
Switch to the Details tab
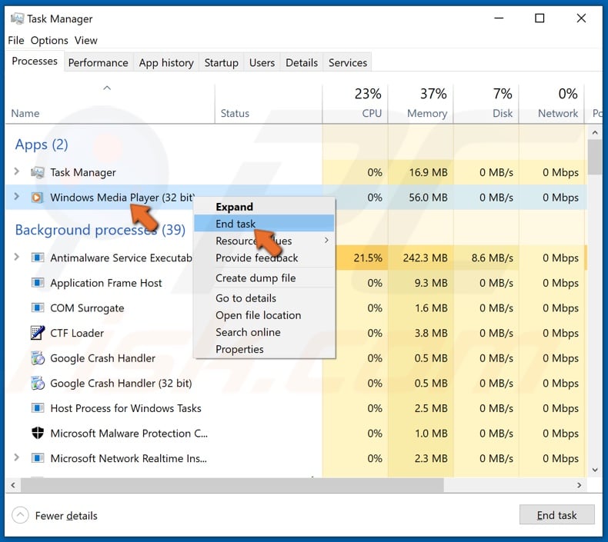(x=302, y=62)
